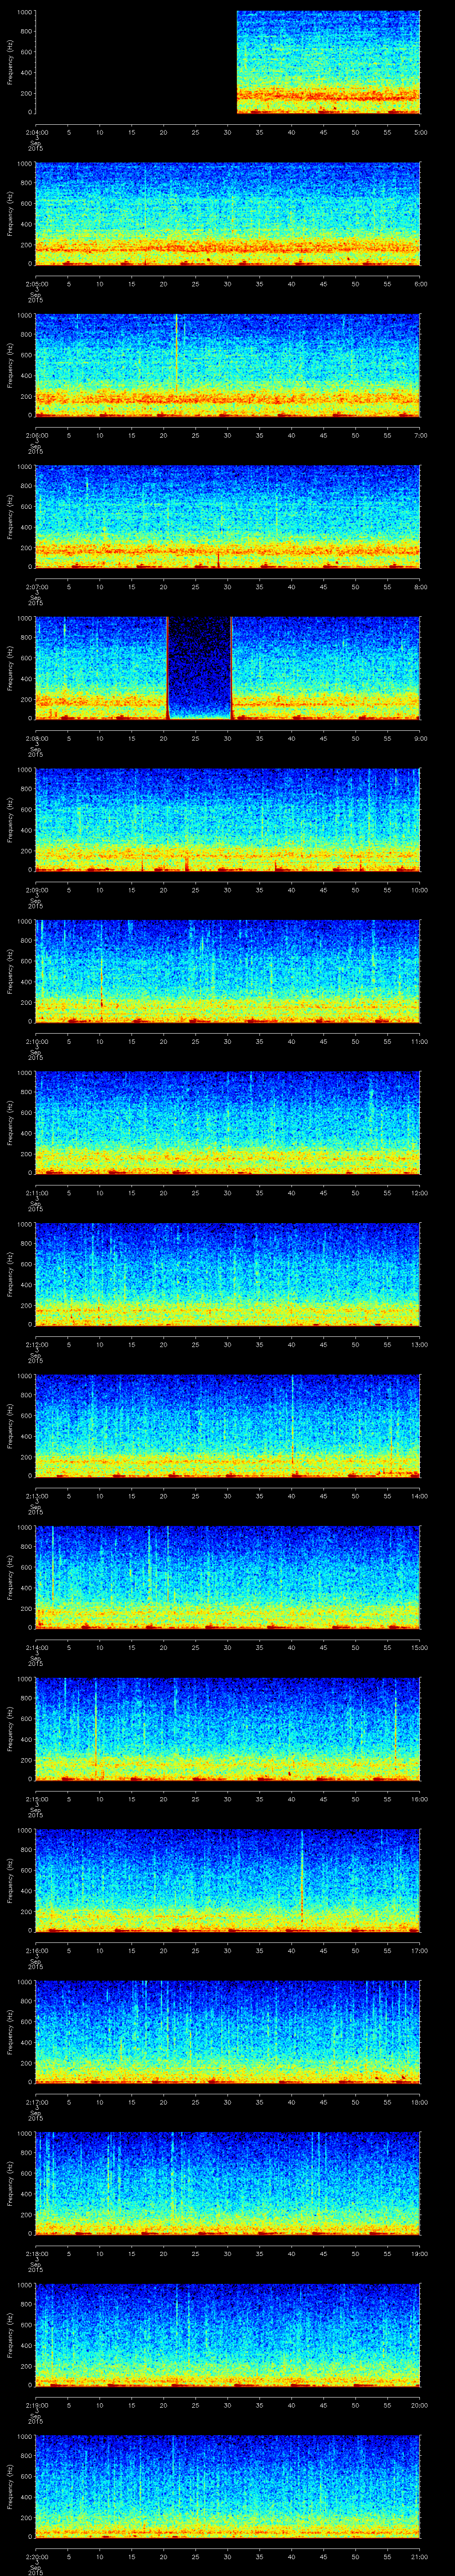Viewport: 455px width, 2576px height.
Task: Click the 12:00 end time label
Action: point(420,1193)
